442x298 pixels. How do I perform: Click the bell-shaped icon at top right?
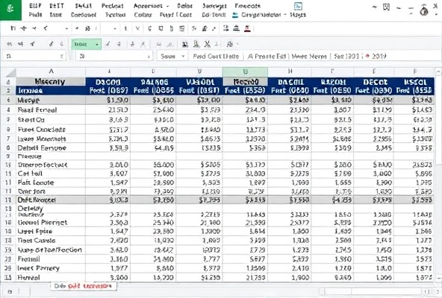pos(424,10)
